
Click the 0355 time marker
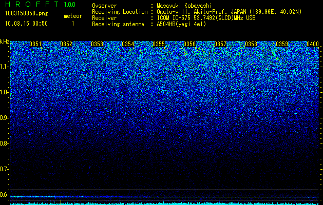pos(159,44)
